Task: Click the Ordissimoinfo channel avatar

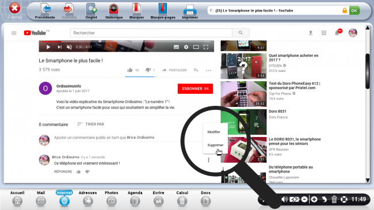Action: pos(45,88)
